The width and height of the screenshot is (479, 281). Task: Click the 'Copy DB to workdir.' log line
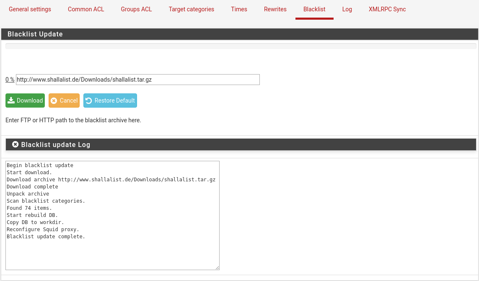36,222
